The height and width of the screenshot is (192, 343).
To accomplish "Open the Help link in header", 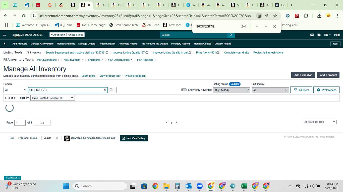I will (337, 35).
